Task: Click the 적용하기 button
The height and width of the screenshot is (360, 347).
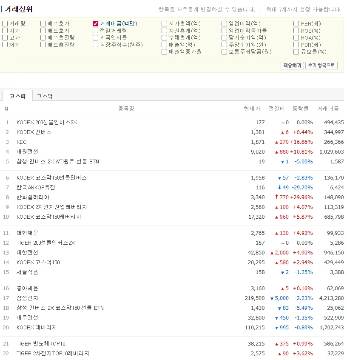Action: pyautogui.click(x=292, y=66)
